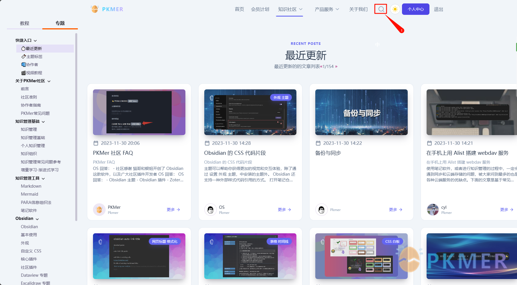Click the tag icon beside 主题标签
Image resolution: width=517 pixels, height=285 pixels.
coord(23,57)
